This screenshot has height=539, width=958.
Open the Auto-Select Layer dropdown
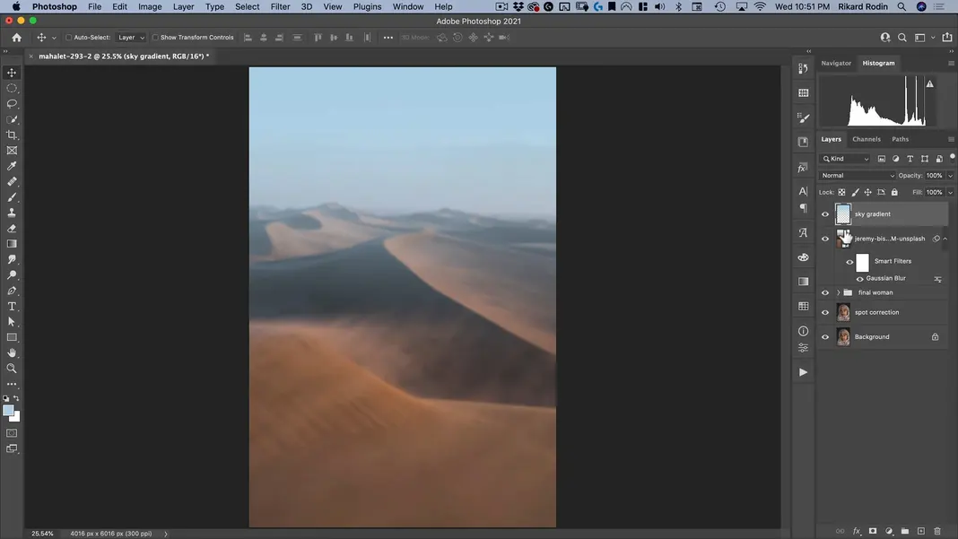(131, 38)
